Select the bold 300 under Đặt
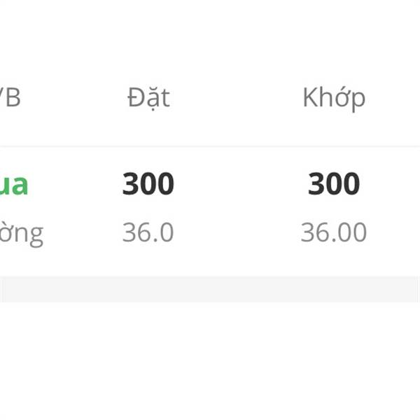This screenshot has height=420, width=420. [x=148, y=183]
